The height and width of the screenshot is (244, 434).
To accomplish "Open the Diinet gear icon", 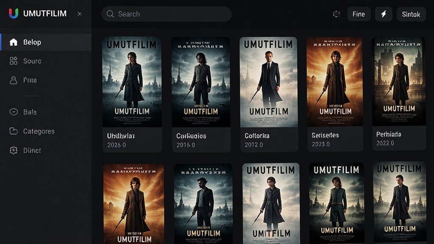I will 14,150.
